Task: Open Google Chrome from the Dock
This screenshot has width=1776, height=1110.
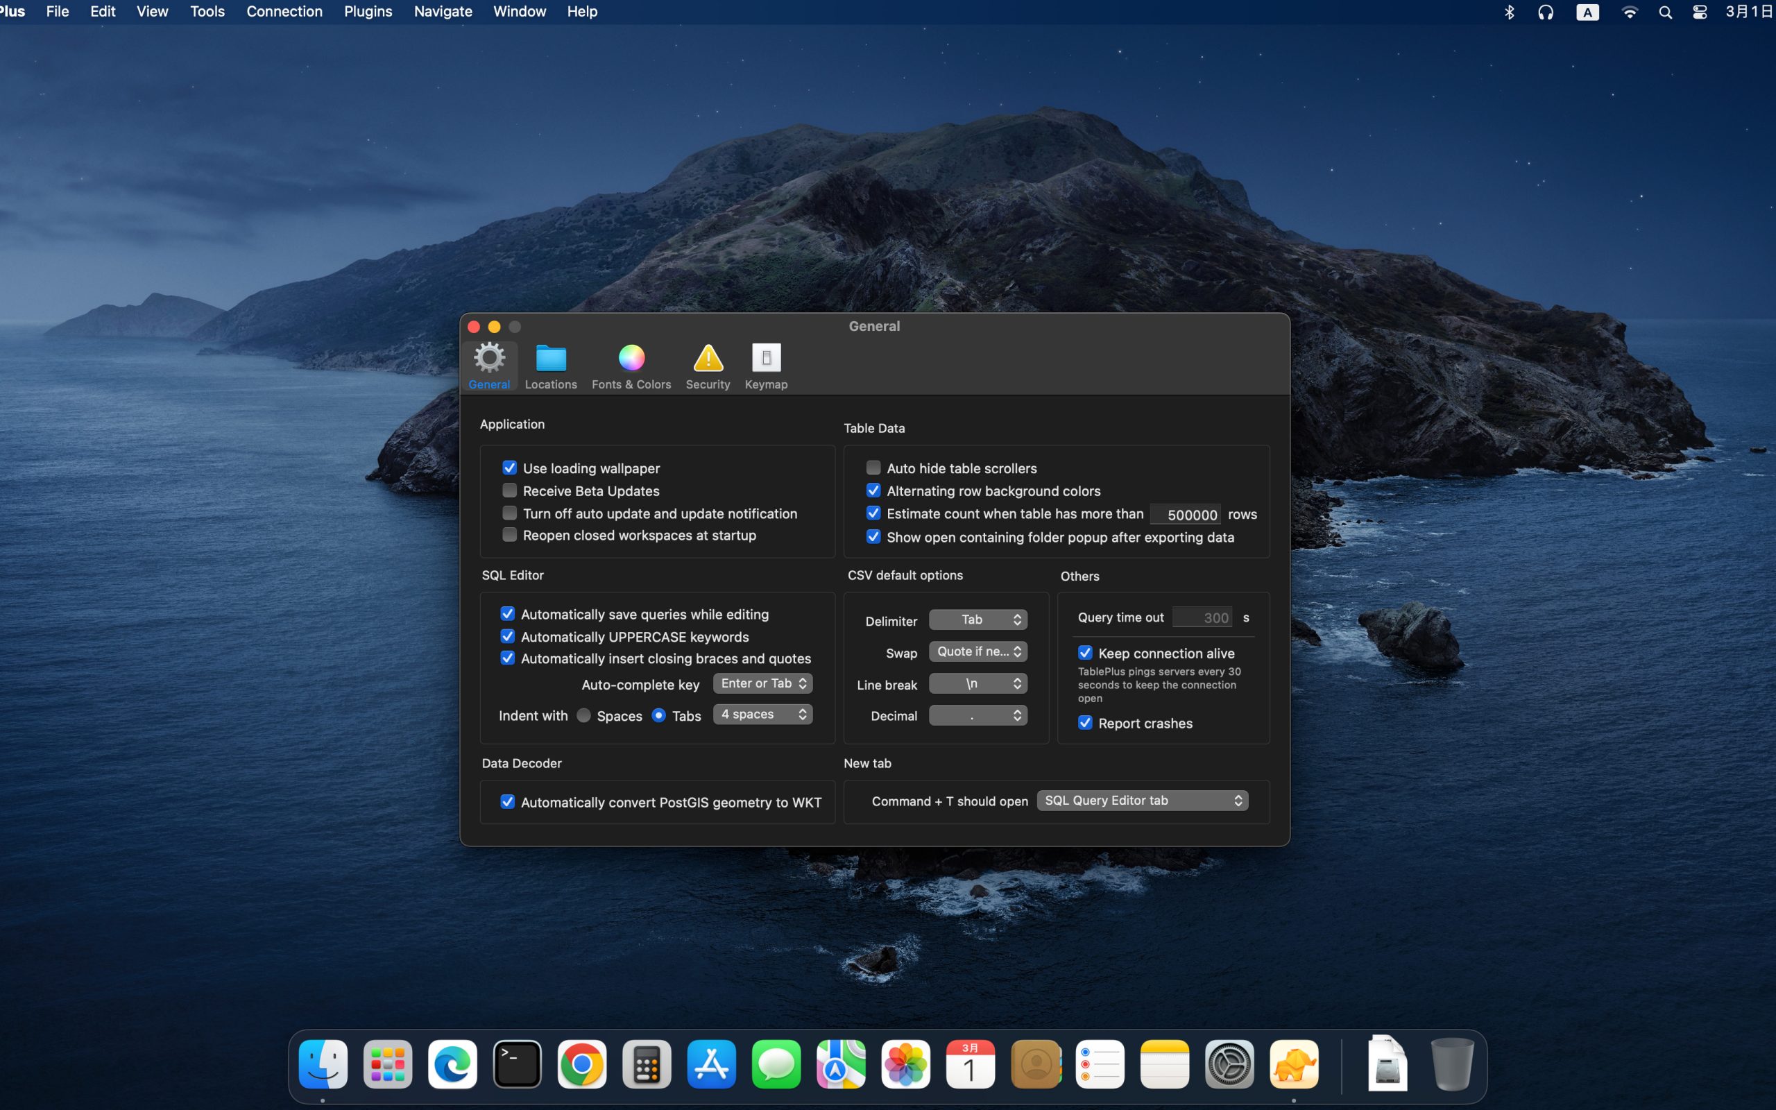Action: pyautogui.click(x=581, y=1063)
